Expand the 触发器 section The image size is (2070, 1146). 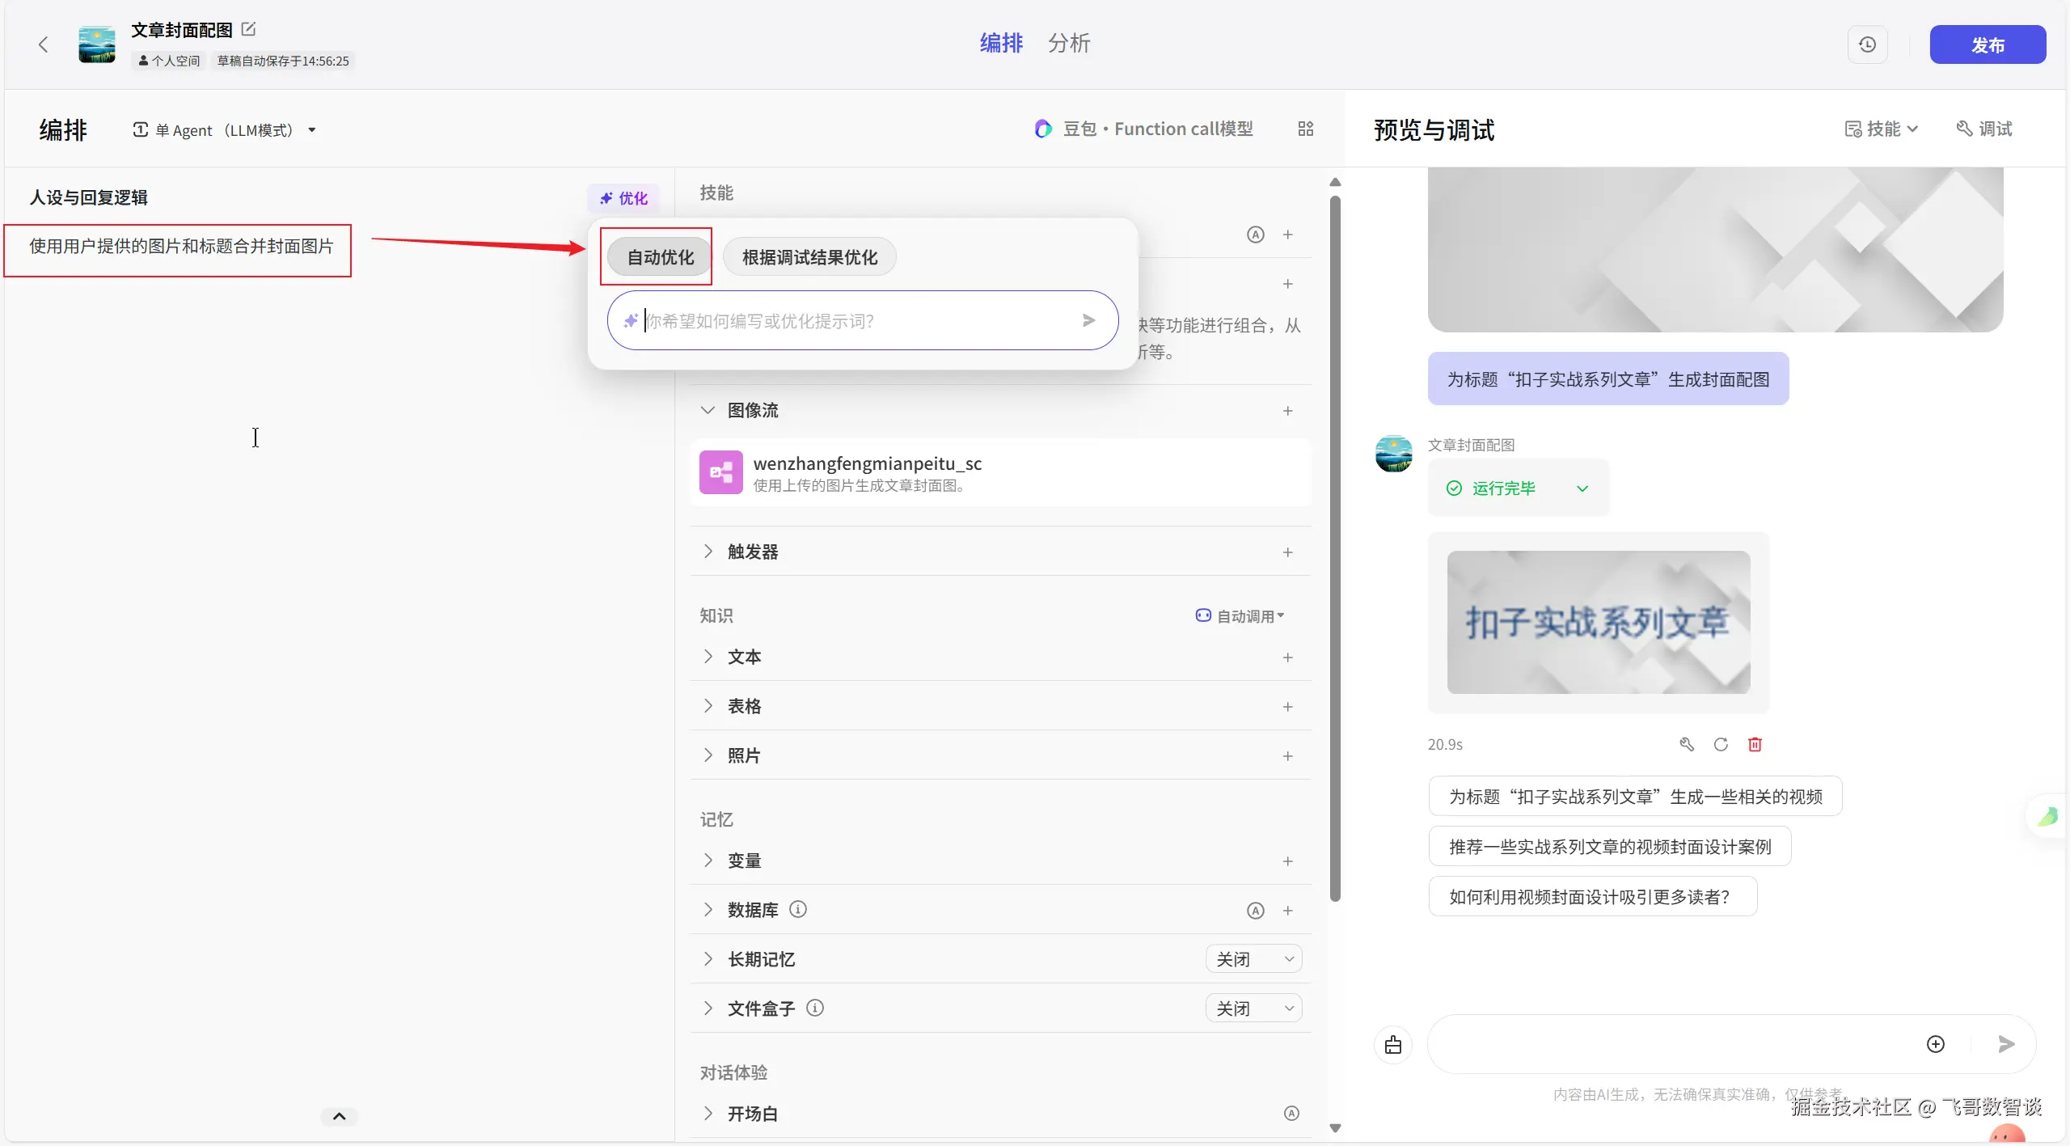[x=708, y=552]
